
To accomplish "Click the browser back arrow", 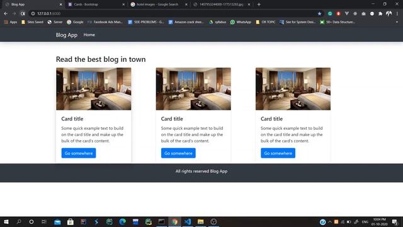I will (x=6, y=14).
